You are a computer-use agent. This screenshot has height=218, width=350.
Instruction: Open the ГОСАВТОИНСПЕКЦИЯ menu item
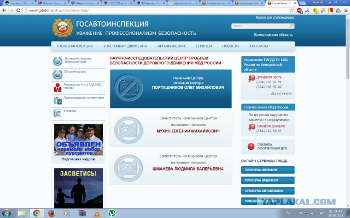click(x=74, y=46)
